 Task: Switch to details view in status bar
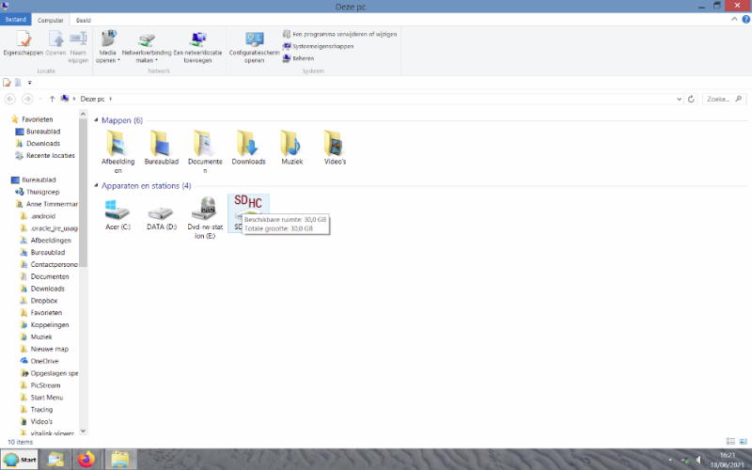tap(730, 441)
